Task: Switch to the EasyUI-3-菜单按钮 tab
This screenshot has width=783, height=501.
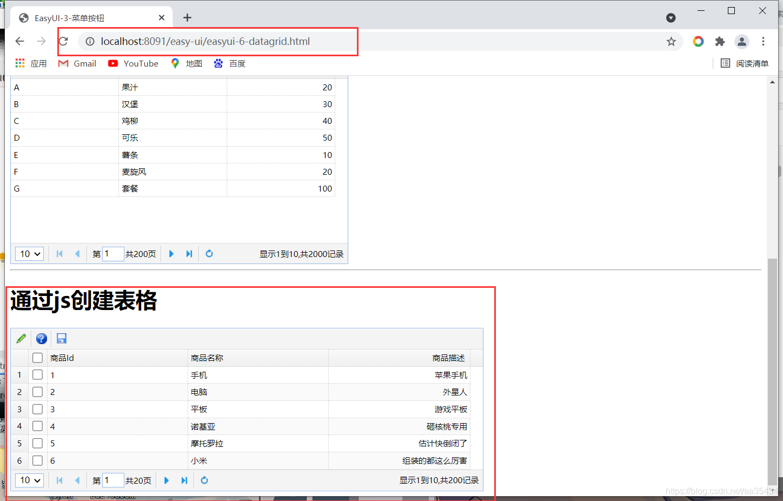Action: [92, 18]
